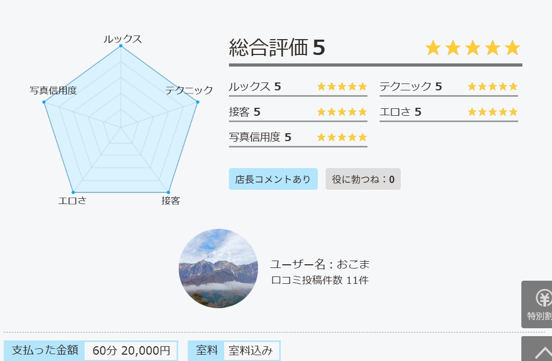Image resolution: width=552 pixels, height=361 pixels.
Task: Click the 写真信用度 label on radar chart
Action: pos(53,90)
